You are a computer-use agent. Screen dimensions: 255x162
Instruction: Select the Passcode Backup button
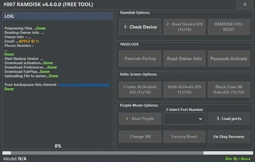[x=140, y=59]
